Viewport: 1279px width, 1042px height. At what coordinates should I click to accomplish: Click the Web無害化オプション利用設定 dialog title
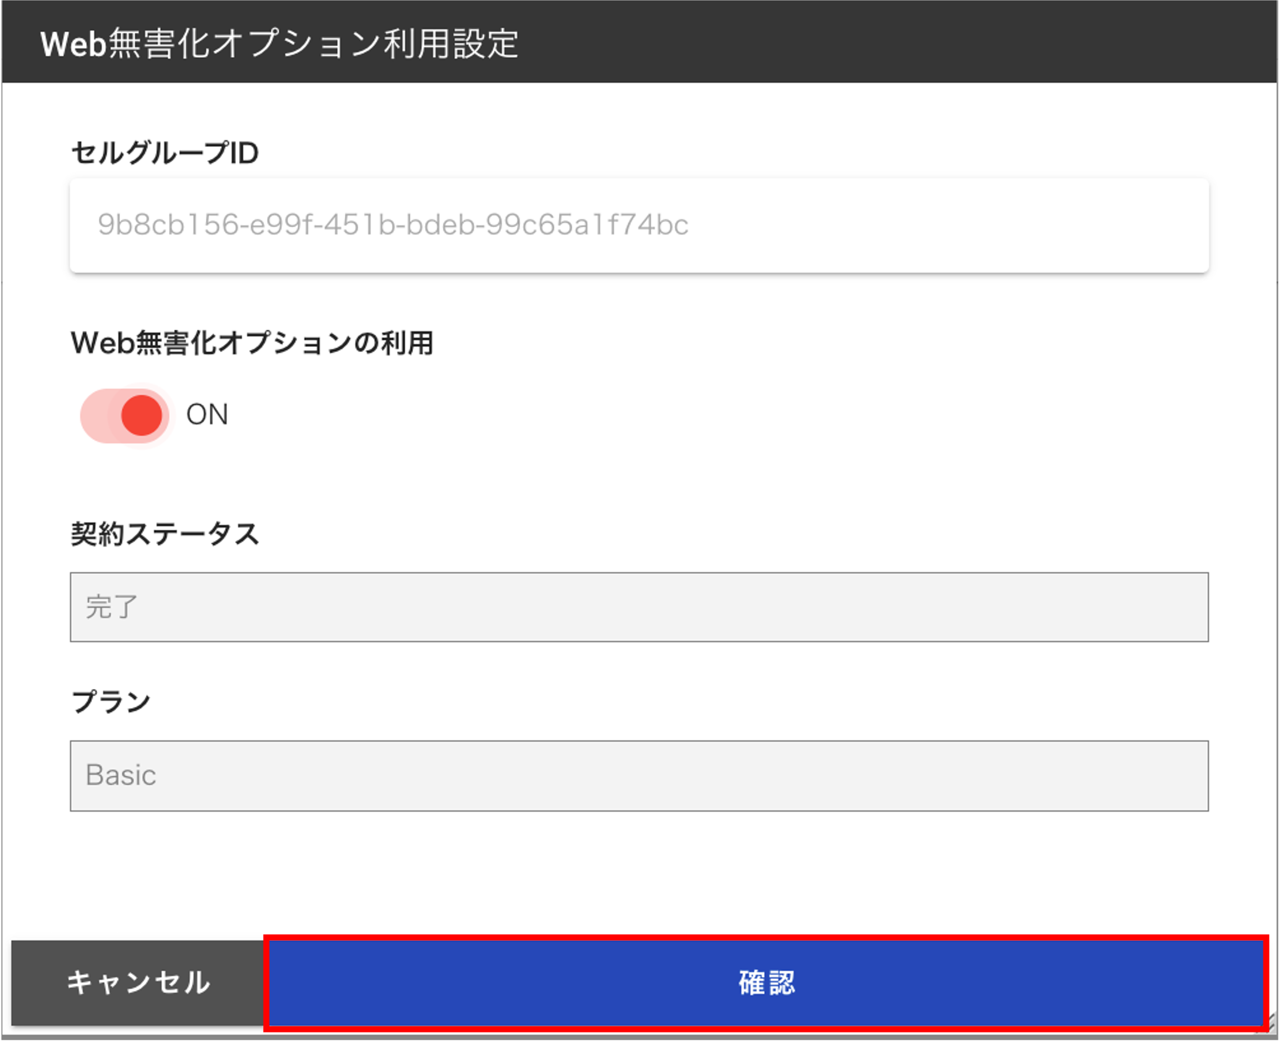[x=279, y=44]
